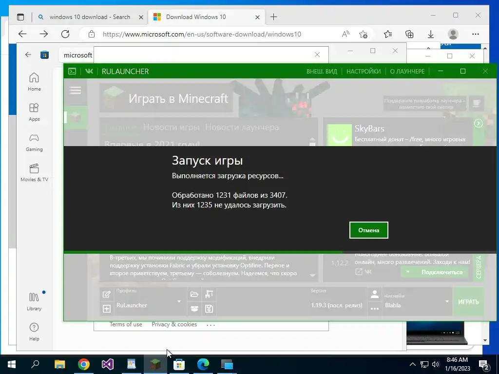
Task: Toggle Read aloud in Edge toolbar
Action: pyautogui.click(x=345, y=34)
